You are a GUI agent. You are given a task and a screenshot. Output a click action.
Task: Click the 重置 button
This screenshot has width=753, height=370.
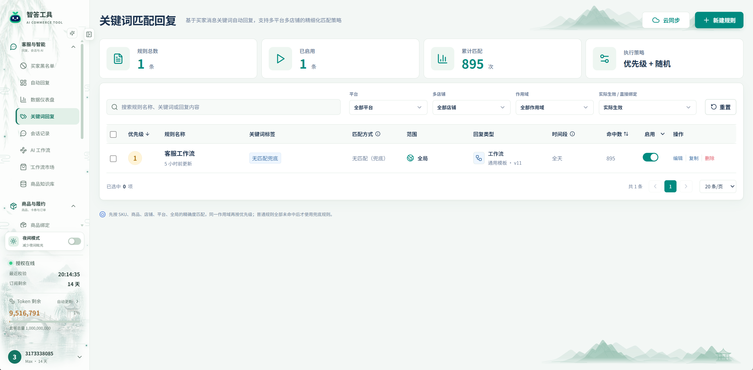tap(720, 107)
